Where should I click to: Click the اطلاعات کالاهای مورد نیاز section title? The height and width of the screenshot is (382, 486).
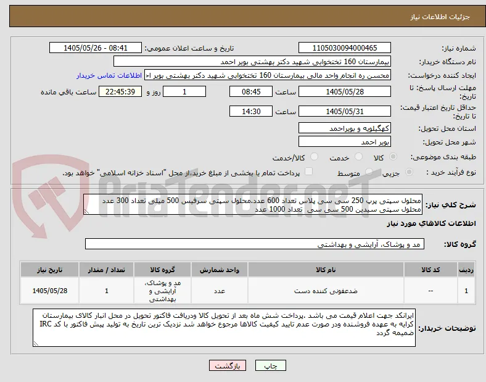[x=431, y=223]
